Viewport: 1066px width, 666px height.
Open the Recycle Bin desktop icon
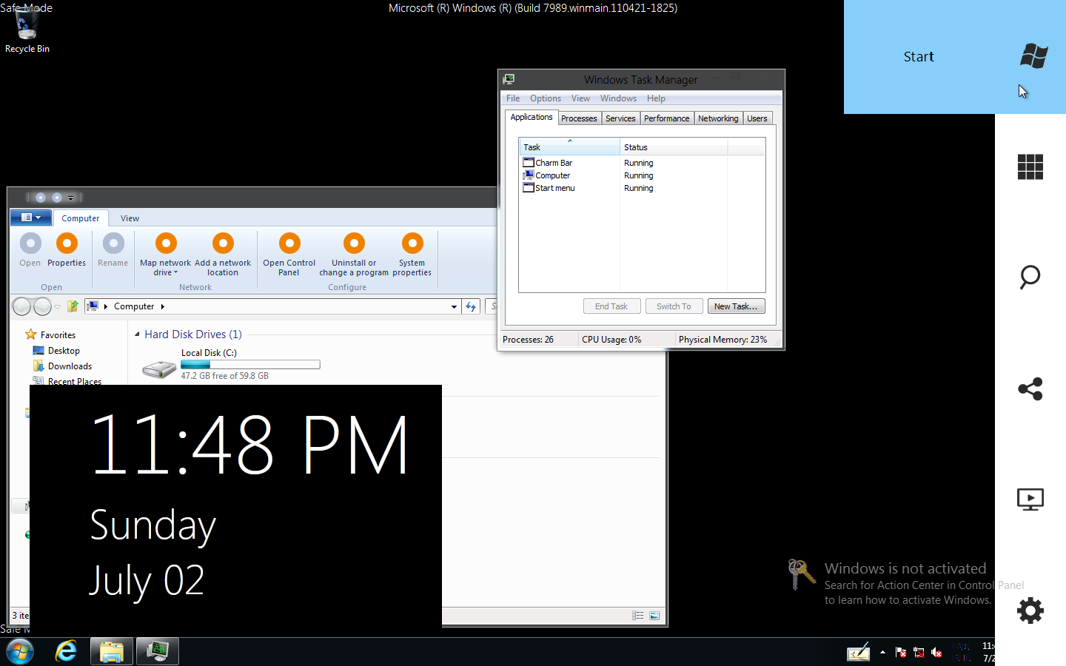[27, 30]
